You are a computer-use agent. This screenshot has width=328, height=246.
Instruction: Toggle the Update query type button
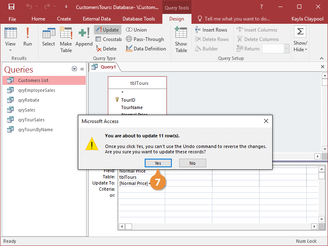tap(107, 30)
